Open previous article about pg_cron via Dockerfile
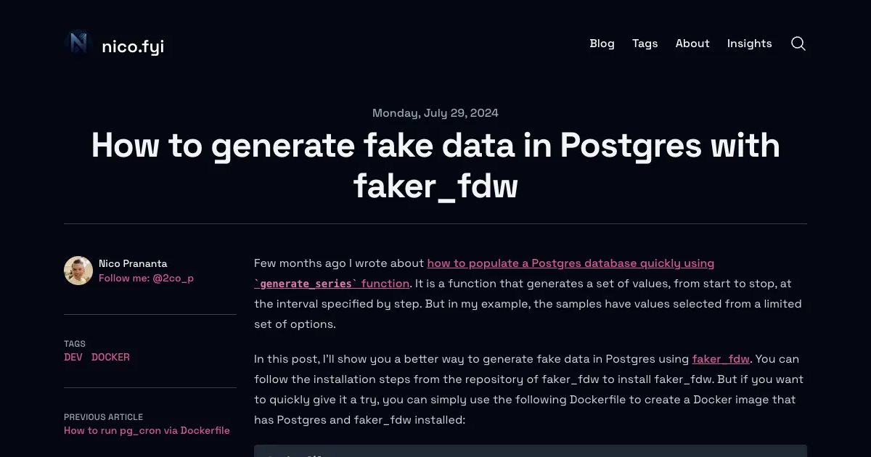The width and height of the screenshot is (871, 457). click(x=147, y=430)
